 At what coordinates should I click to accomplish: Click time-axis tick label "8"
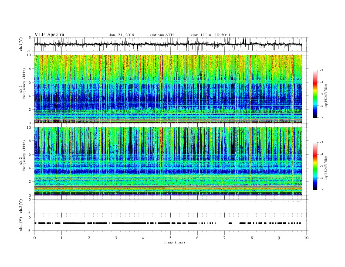(x=252, y=238)
